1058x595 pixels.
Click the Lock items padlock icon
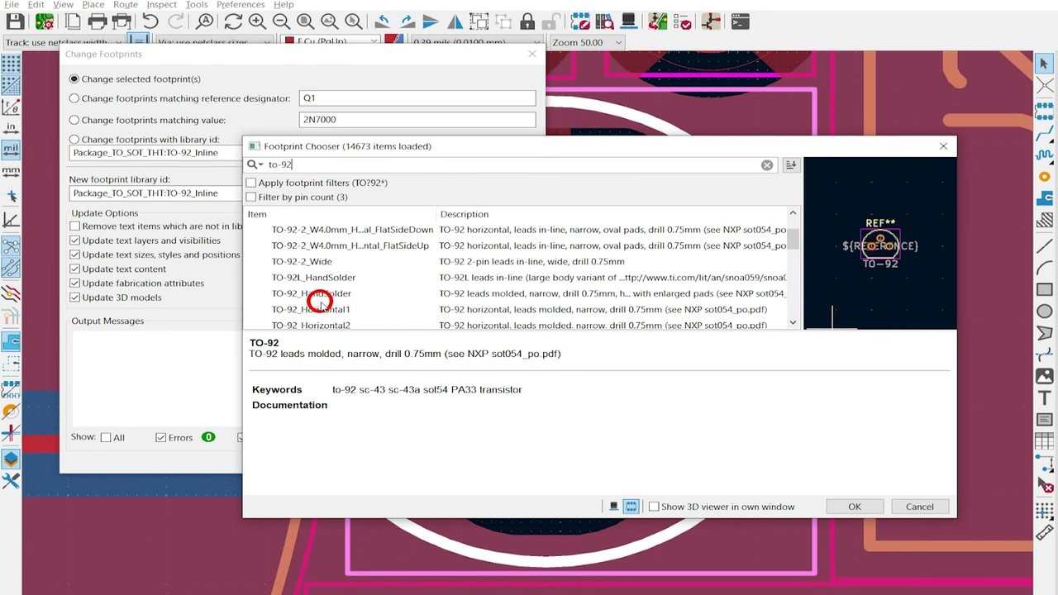(527, 22)
